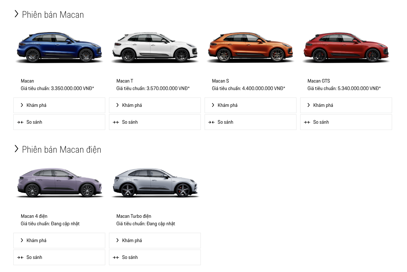
Task: Click the compare icon under Macan Turbo điện
Action: [116, 257]
